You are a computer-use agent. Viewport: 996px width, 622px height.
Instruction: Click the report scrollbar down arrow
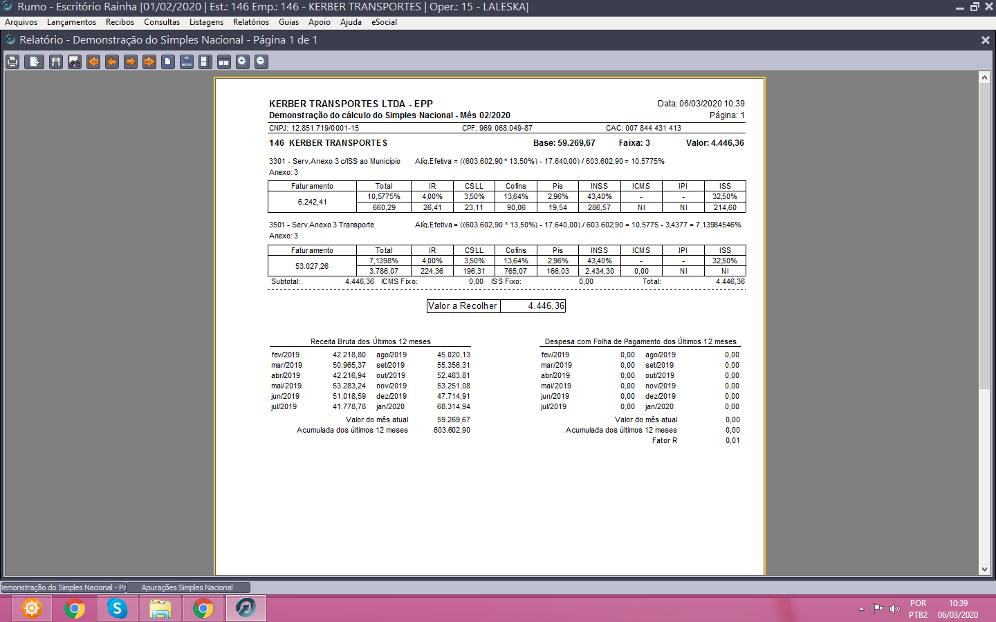(985, 569)
